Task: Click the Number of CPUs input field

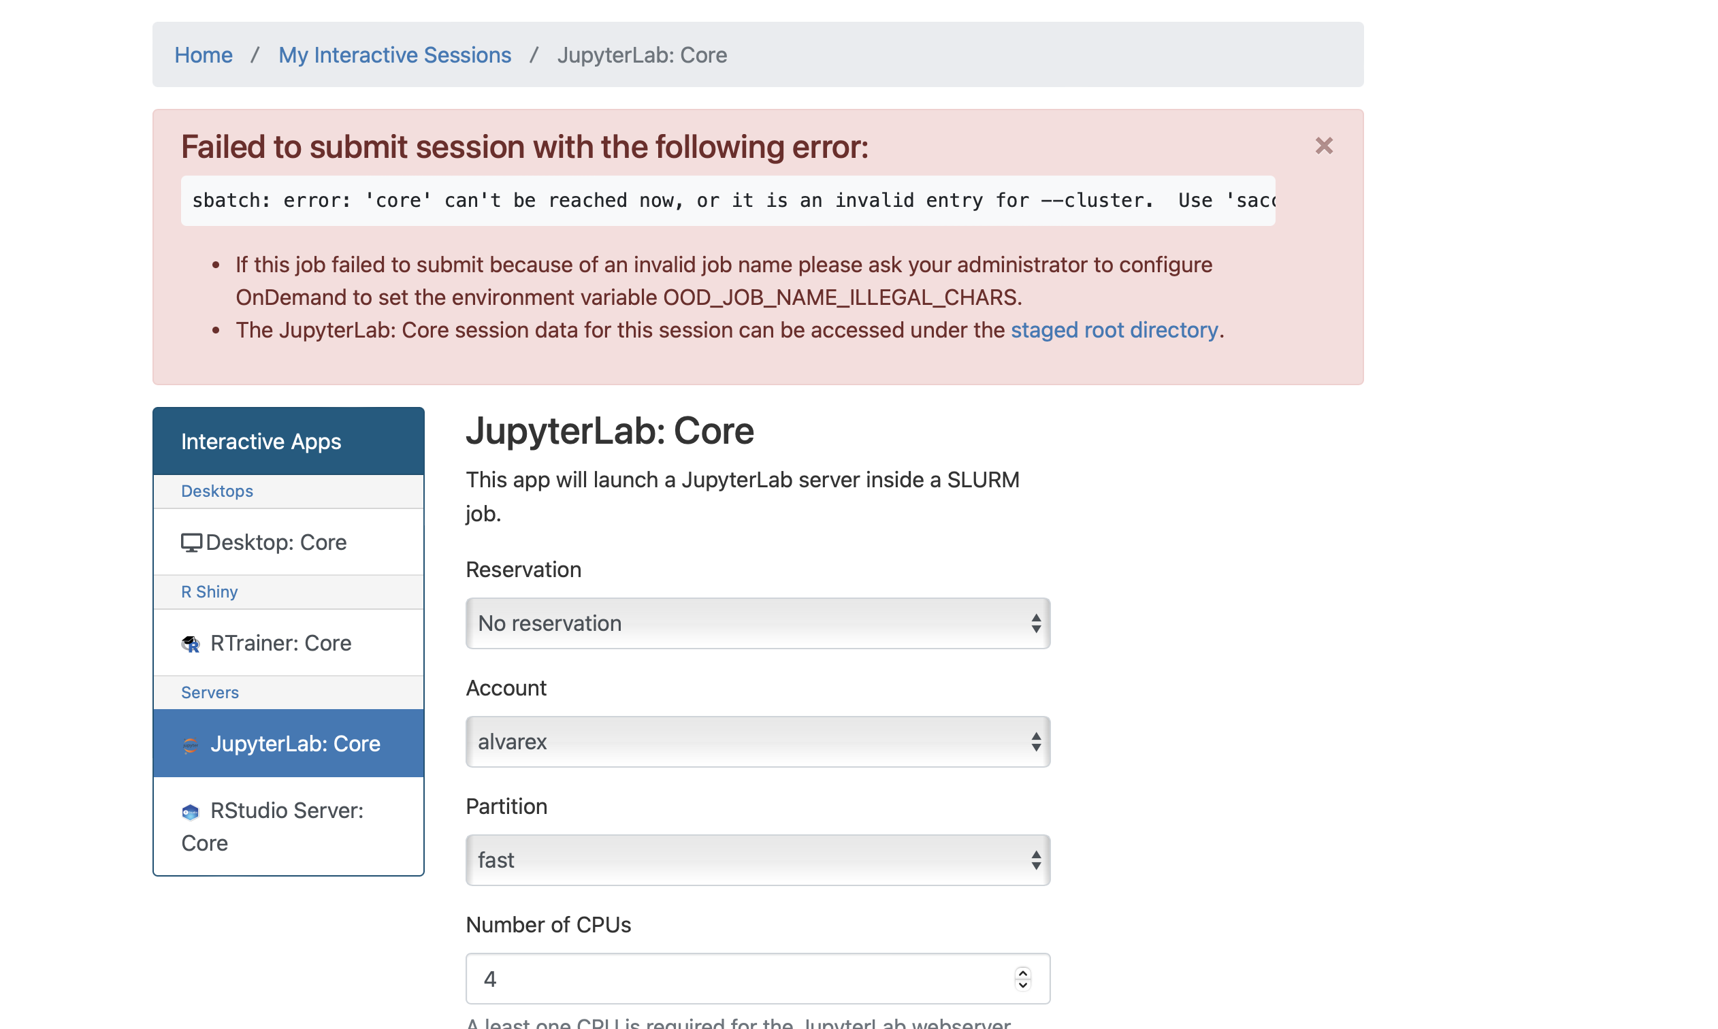Action: [x=758, y=979]
